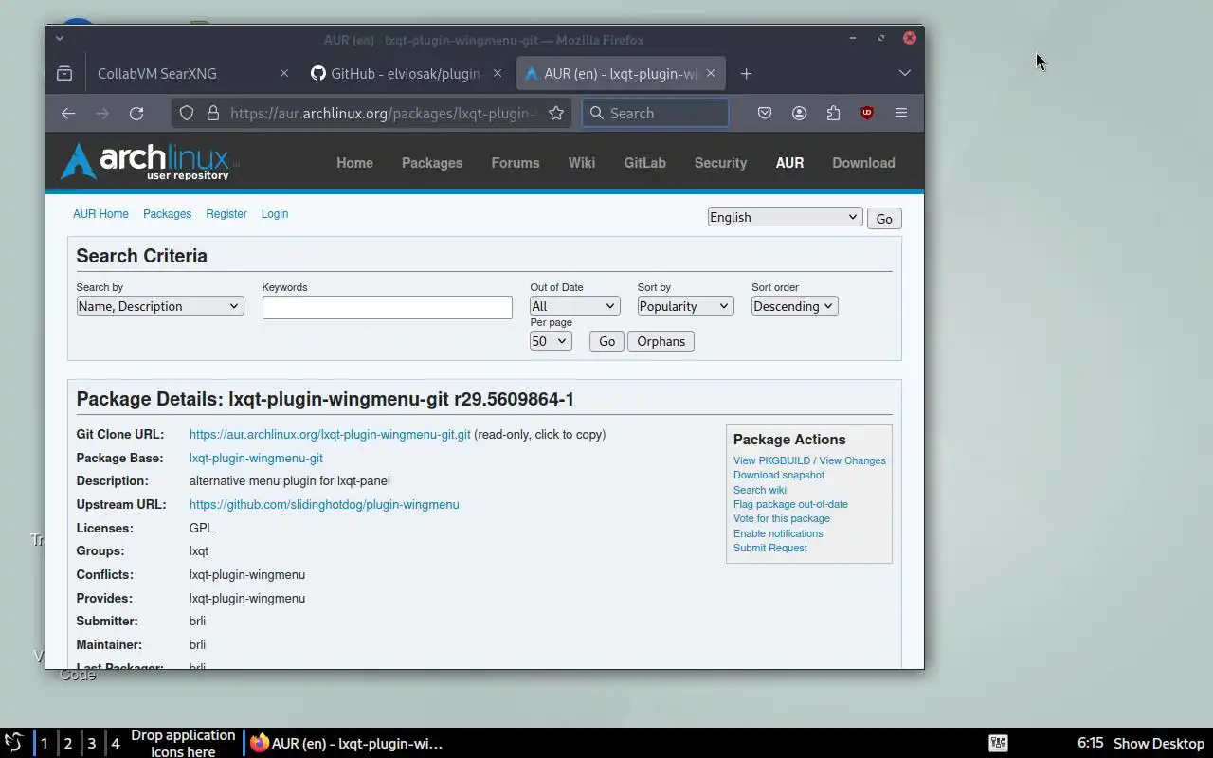Viewport: 1213px width, 758px height.
Task: Expand the English language dropdown
Action: [x=785, y=217]
